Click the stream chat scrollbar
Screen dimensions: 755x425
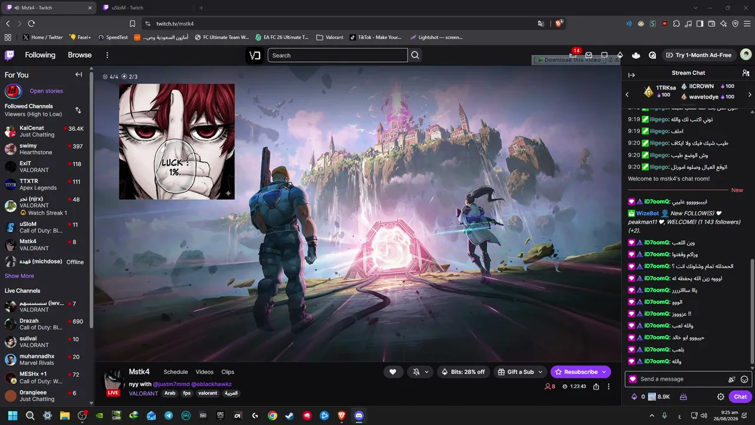[752, 312]
